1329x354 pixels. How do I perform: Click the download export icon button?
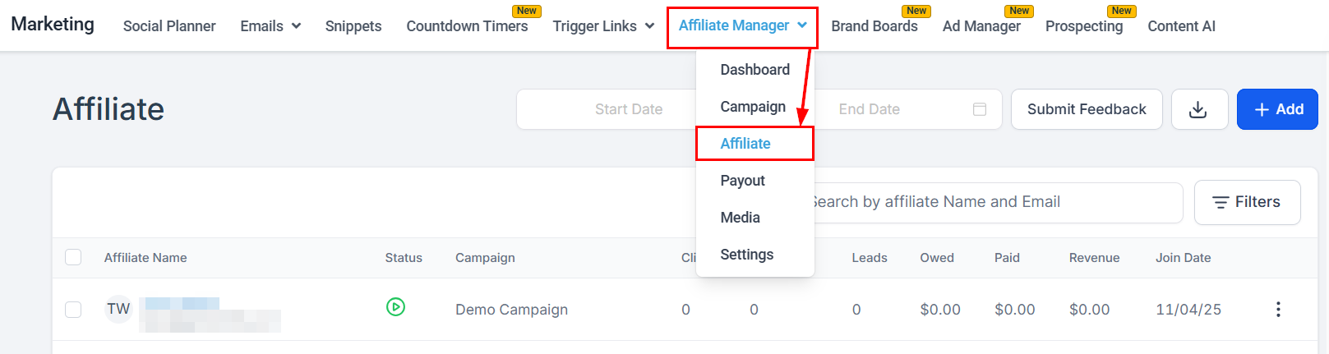coord(1199,109)
